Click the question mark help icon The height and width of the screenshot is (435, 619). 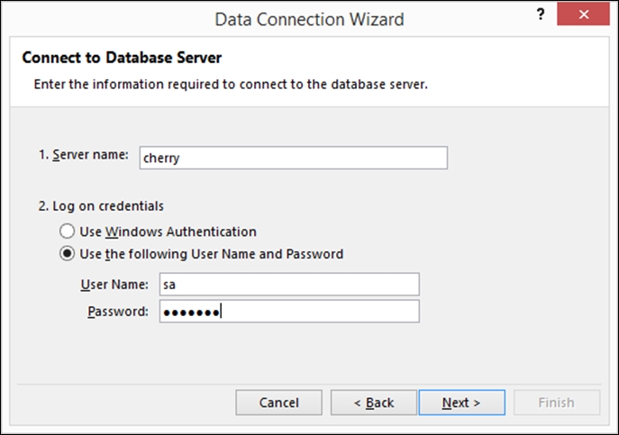(541, 14)
